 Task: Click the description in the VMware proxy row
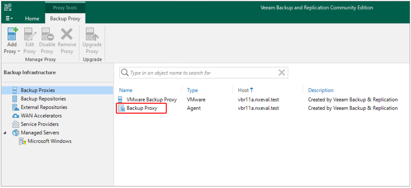tap(353, 100)
